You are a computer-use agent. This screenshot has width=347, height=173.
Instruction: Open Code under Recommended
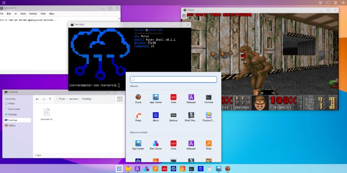point(173,145)
